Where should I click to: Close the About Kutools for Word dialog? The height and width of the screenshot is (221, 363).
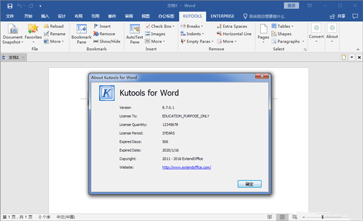[262, 76]
